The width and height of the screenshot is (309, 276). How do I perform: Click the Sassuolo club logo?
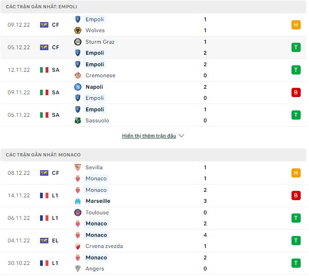tap(78, 121)
